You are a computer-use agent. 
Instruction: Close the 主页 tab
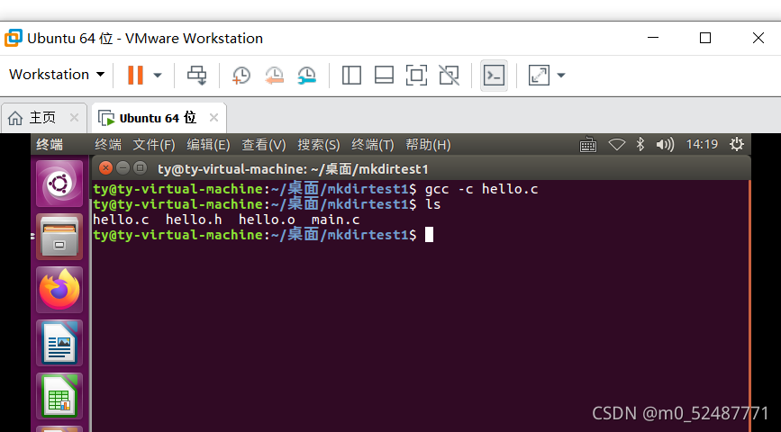pyautogui.click(x=74, y=118)
